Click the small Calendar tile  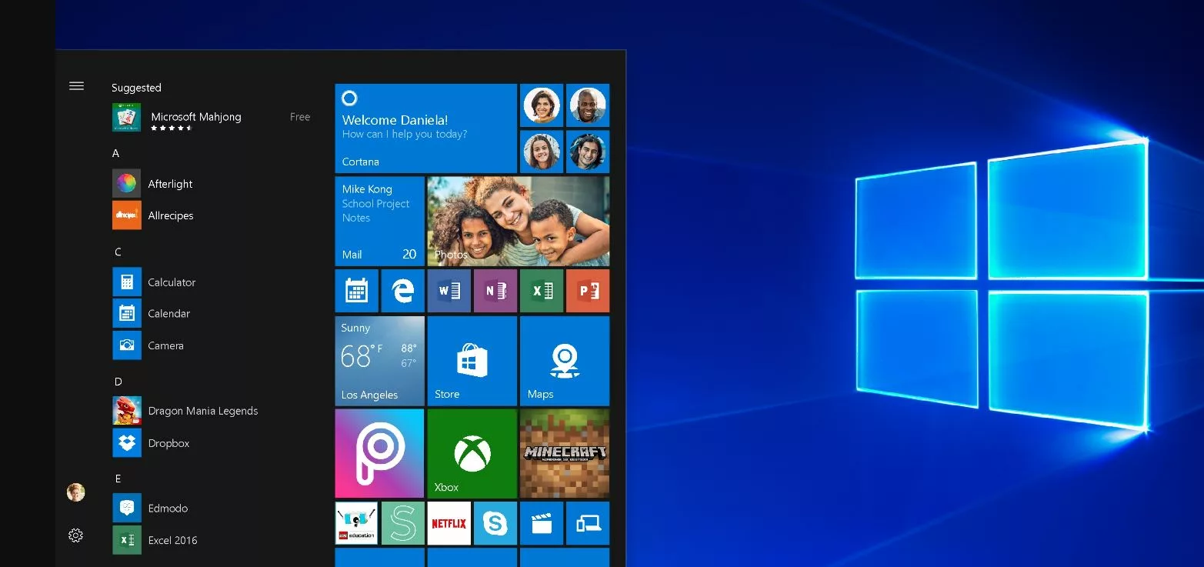(356, 291)
